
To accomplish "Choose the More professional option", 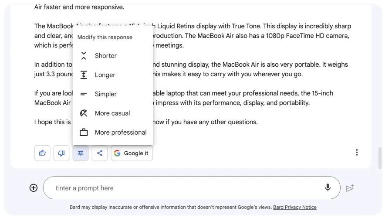I will pos(121,133).
